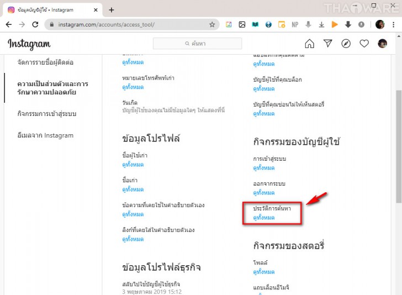Click the scrollbar up arrow
The width and height of the screenshot is (402, 295).
coord(399,36)
